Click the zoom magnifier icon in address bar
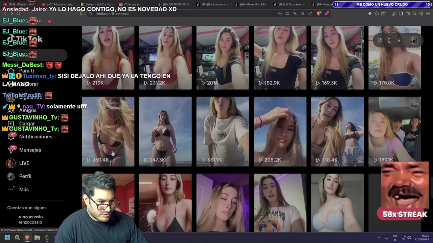The image size is (433, 243). [x=303, y=13]
